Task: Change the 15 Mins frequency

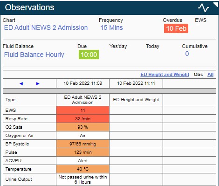Action: pyautogui.click(x=111, y=28)
